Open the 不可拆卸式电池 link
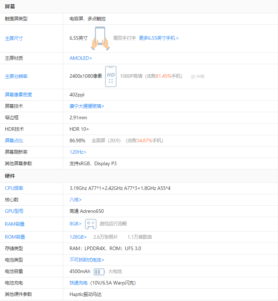Screen dimensions: 278x301 tap(87, 260)
